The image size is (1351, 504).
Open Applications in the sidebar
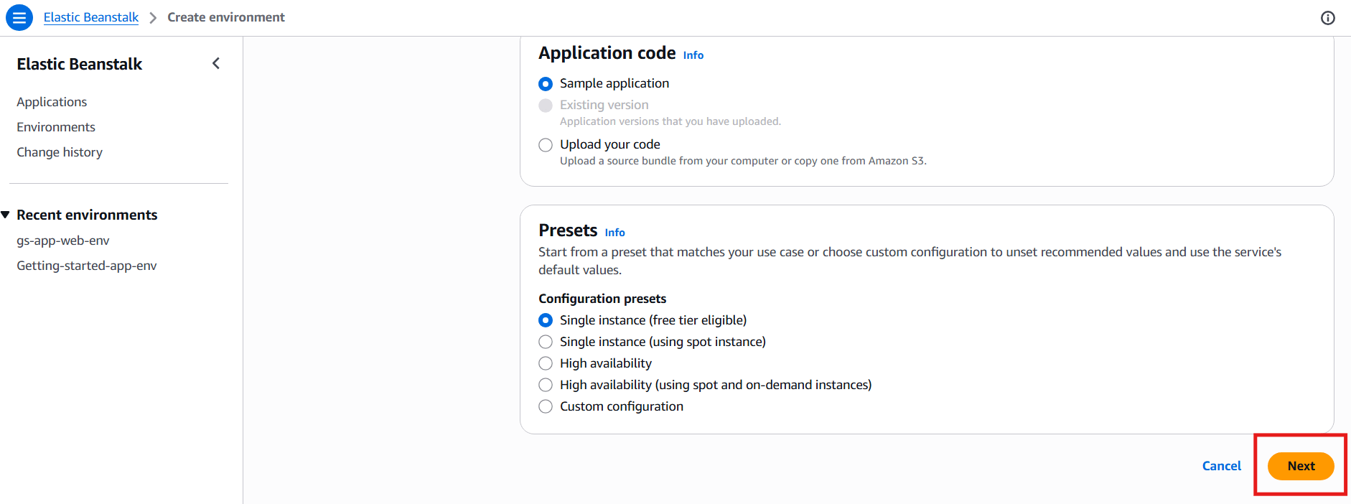point(52,102)
